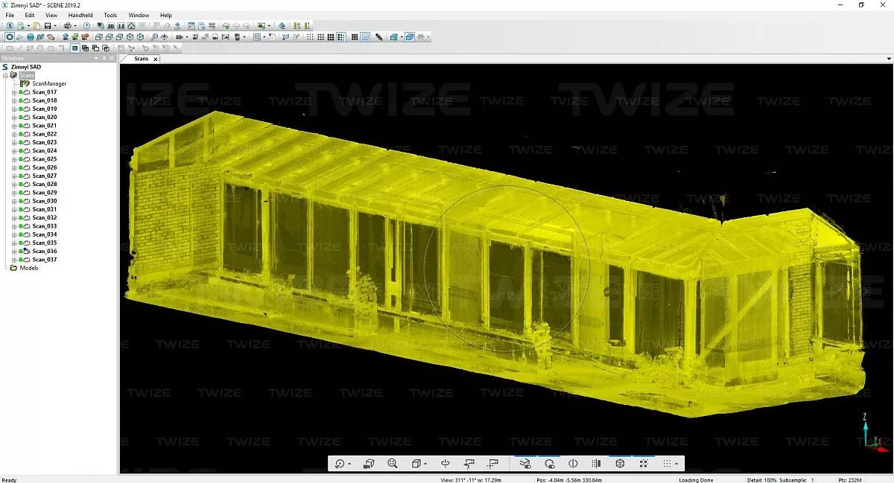This screenshot has width=894, height=483.
Task: Open 3D view via 3D toolbar icon
Action: [x=110, y=26]
